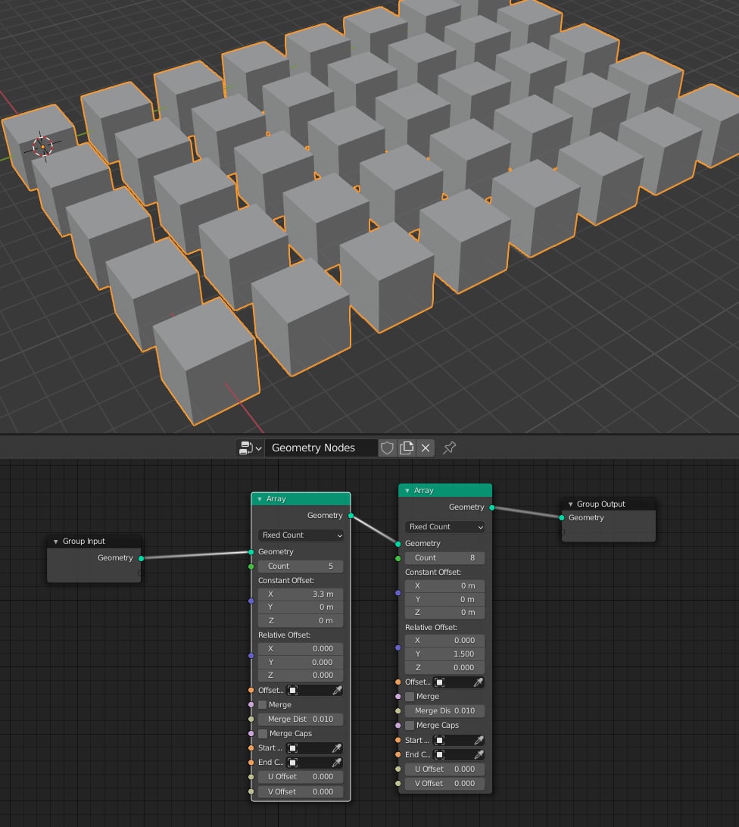Click Constant Offset X 3.3 m field
The image size is (739, 827).
coord(301,594)
